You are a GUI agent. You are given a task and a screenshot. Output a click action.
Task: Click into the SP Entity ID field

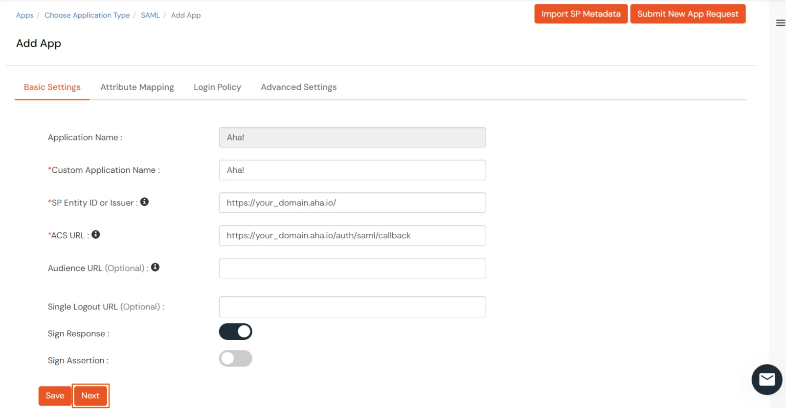click(x=352, y=203)
